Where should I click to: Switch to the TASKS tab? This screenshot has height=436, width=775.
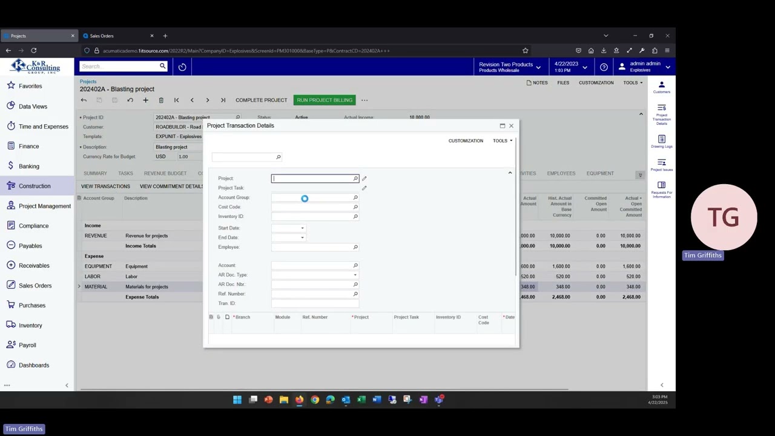pyautogui.click(x=125, y=173)
